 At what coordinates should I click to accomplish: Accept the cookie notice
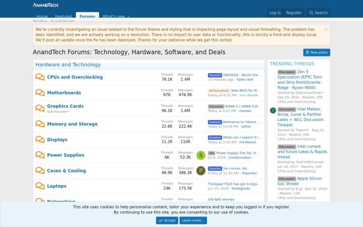[167, 220]
